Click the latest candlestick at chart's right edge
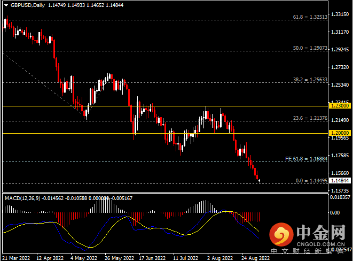This screenshot has width=353, height=261. (260, 181)
